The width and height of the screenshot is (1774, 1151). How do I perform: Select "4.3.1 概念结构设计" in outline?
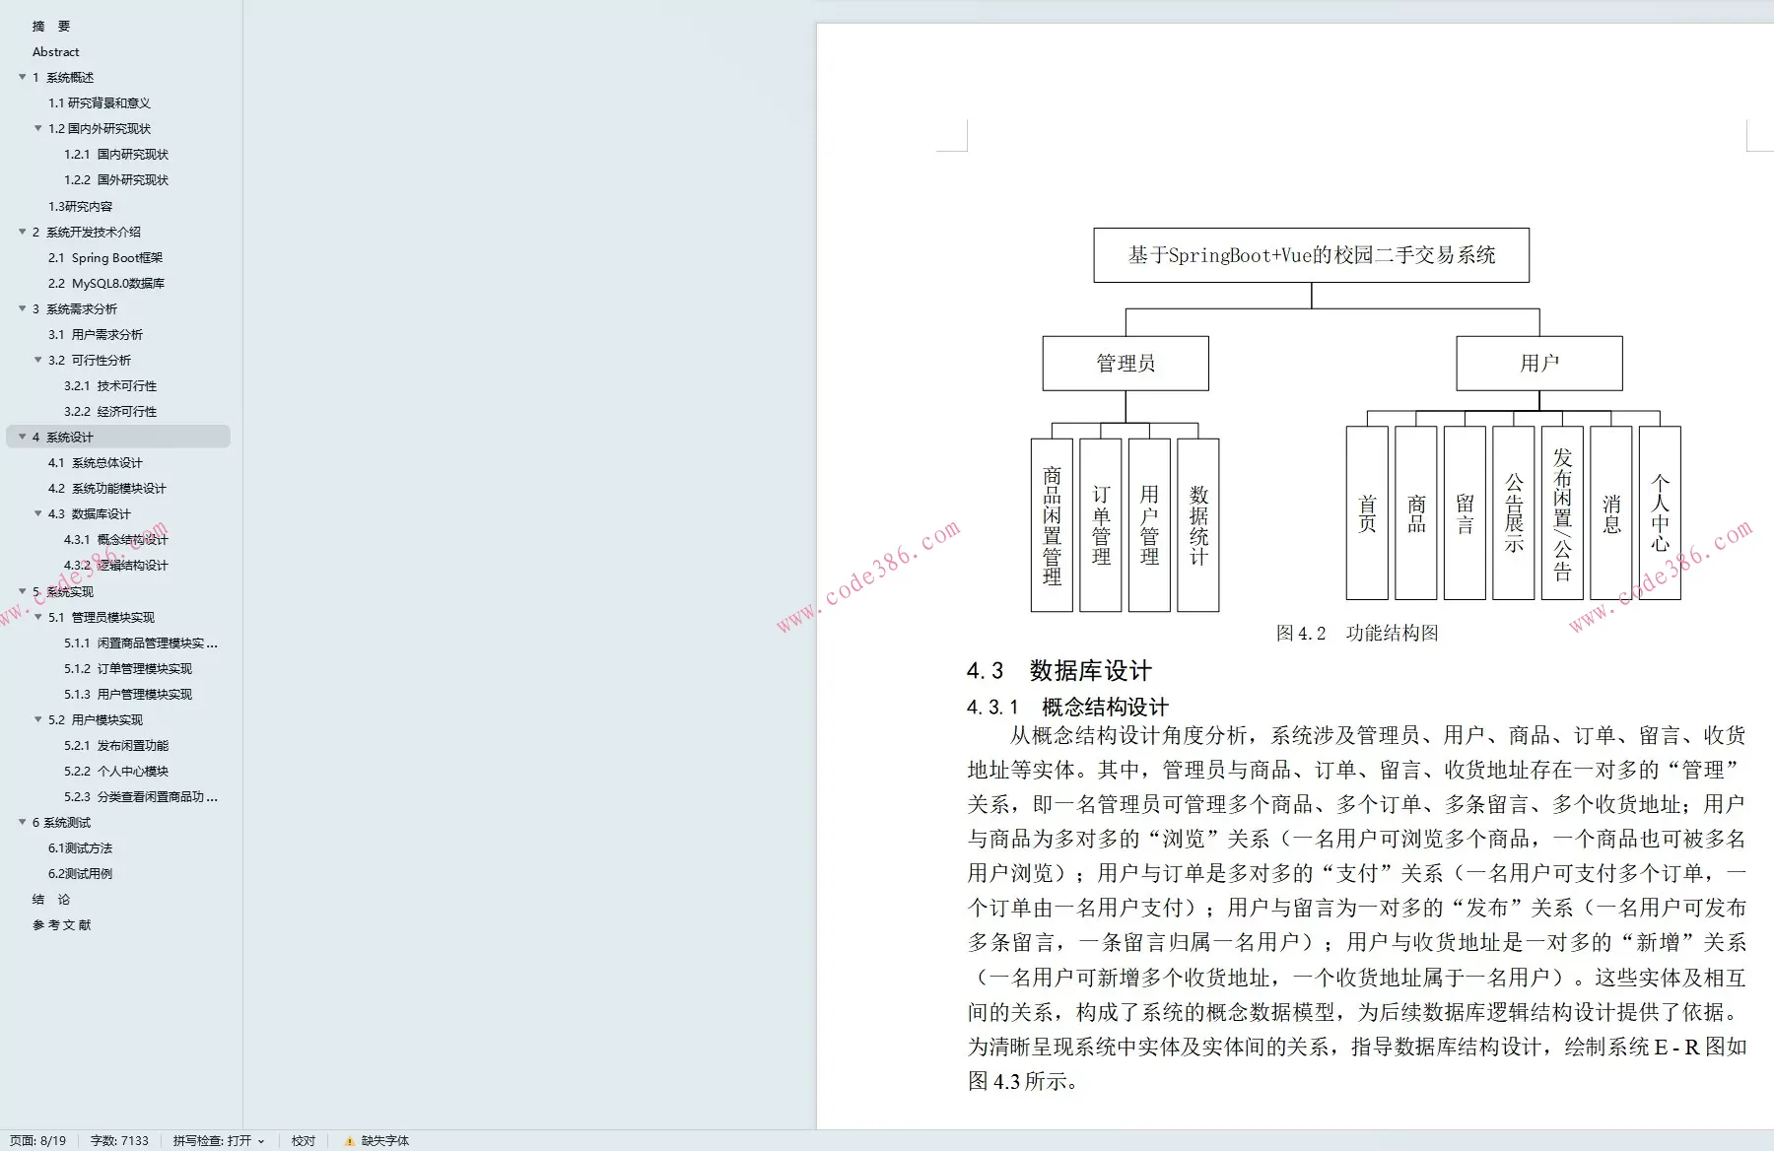click(x=116, y=539)
